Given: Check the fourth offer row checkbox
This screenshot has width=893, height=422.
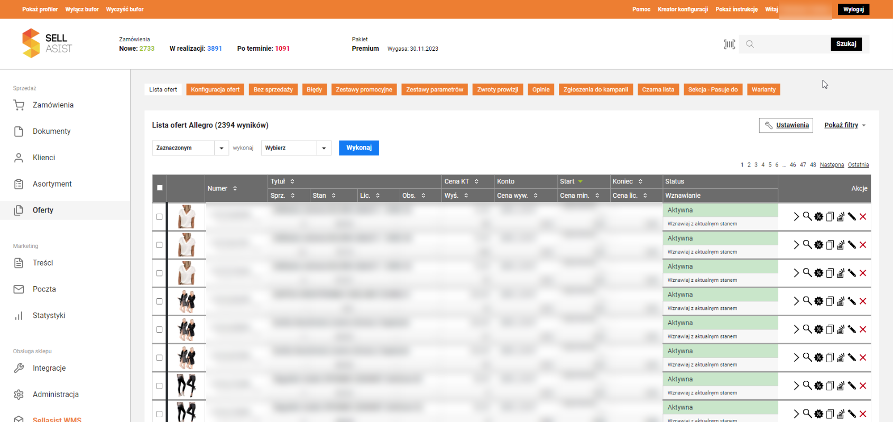Looking at the screenshot, I should click(159, 301).
